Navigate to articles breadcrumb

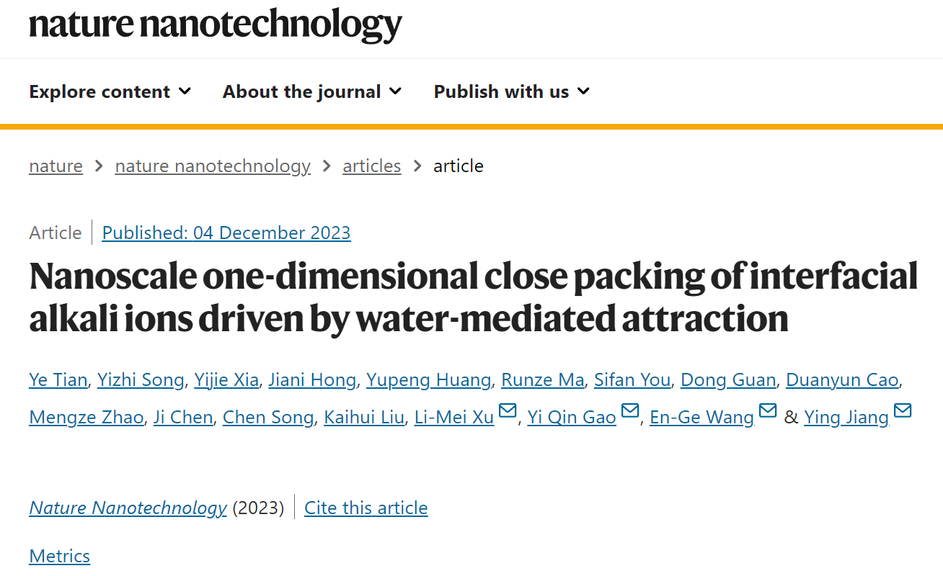point(372,166)
